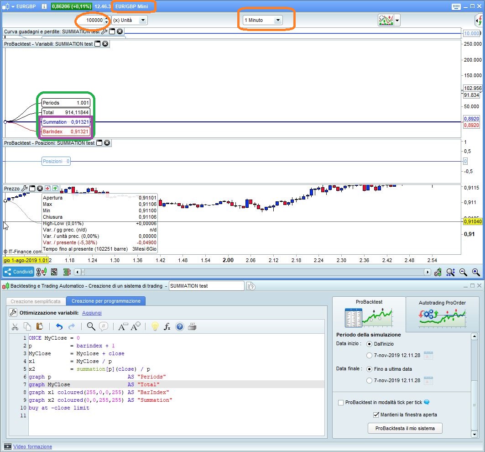Open the fx function insert icon
The image size is (485, 452).
167,326
